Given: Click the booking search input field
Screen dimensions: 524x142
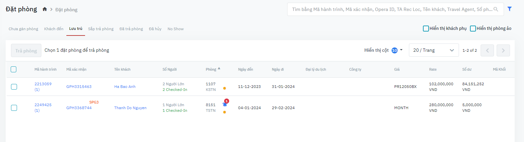Looking at the screenshot, I should (x=390, y=9).
